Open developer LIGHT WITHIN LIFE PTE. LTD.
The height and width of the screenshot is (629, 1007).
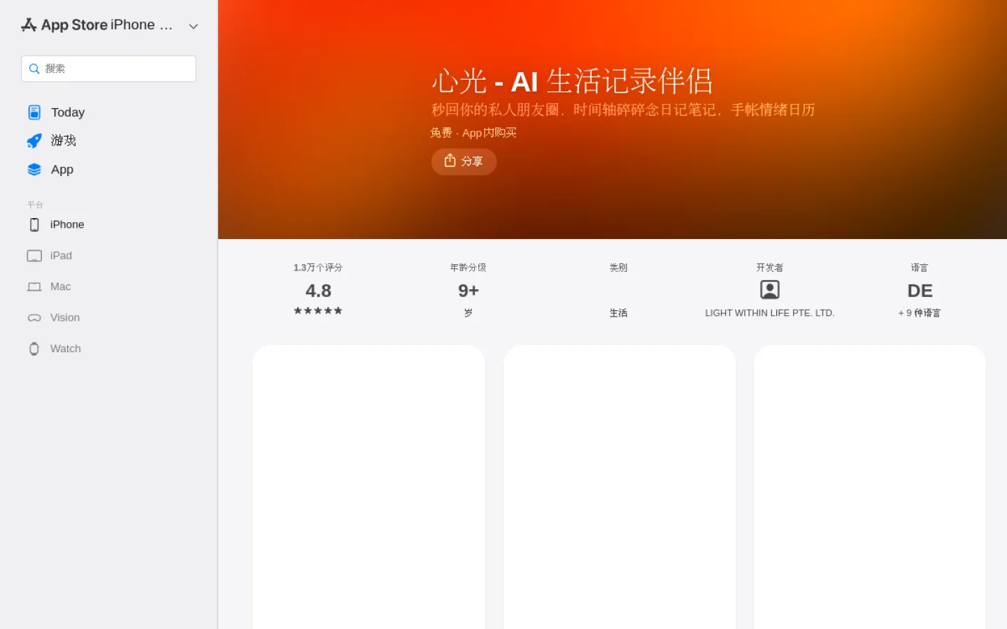pos(770,313)
